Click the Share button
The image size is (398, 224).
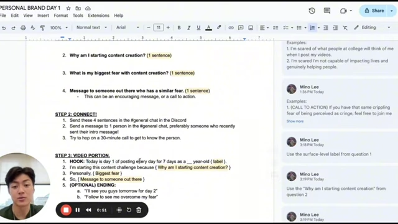point(374,11)
